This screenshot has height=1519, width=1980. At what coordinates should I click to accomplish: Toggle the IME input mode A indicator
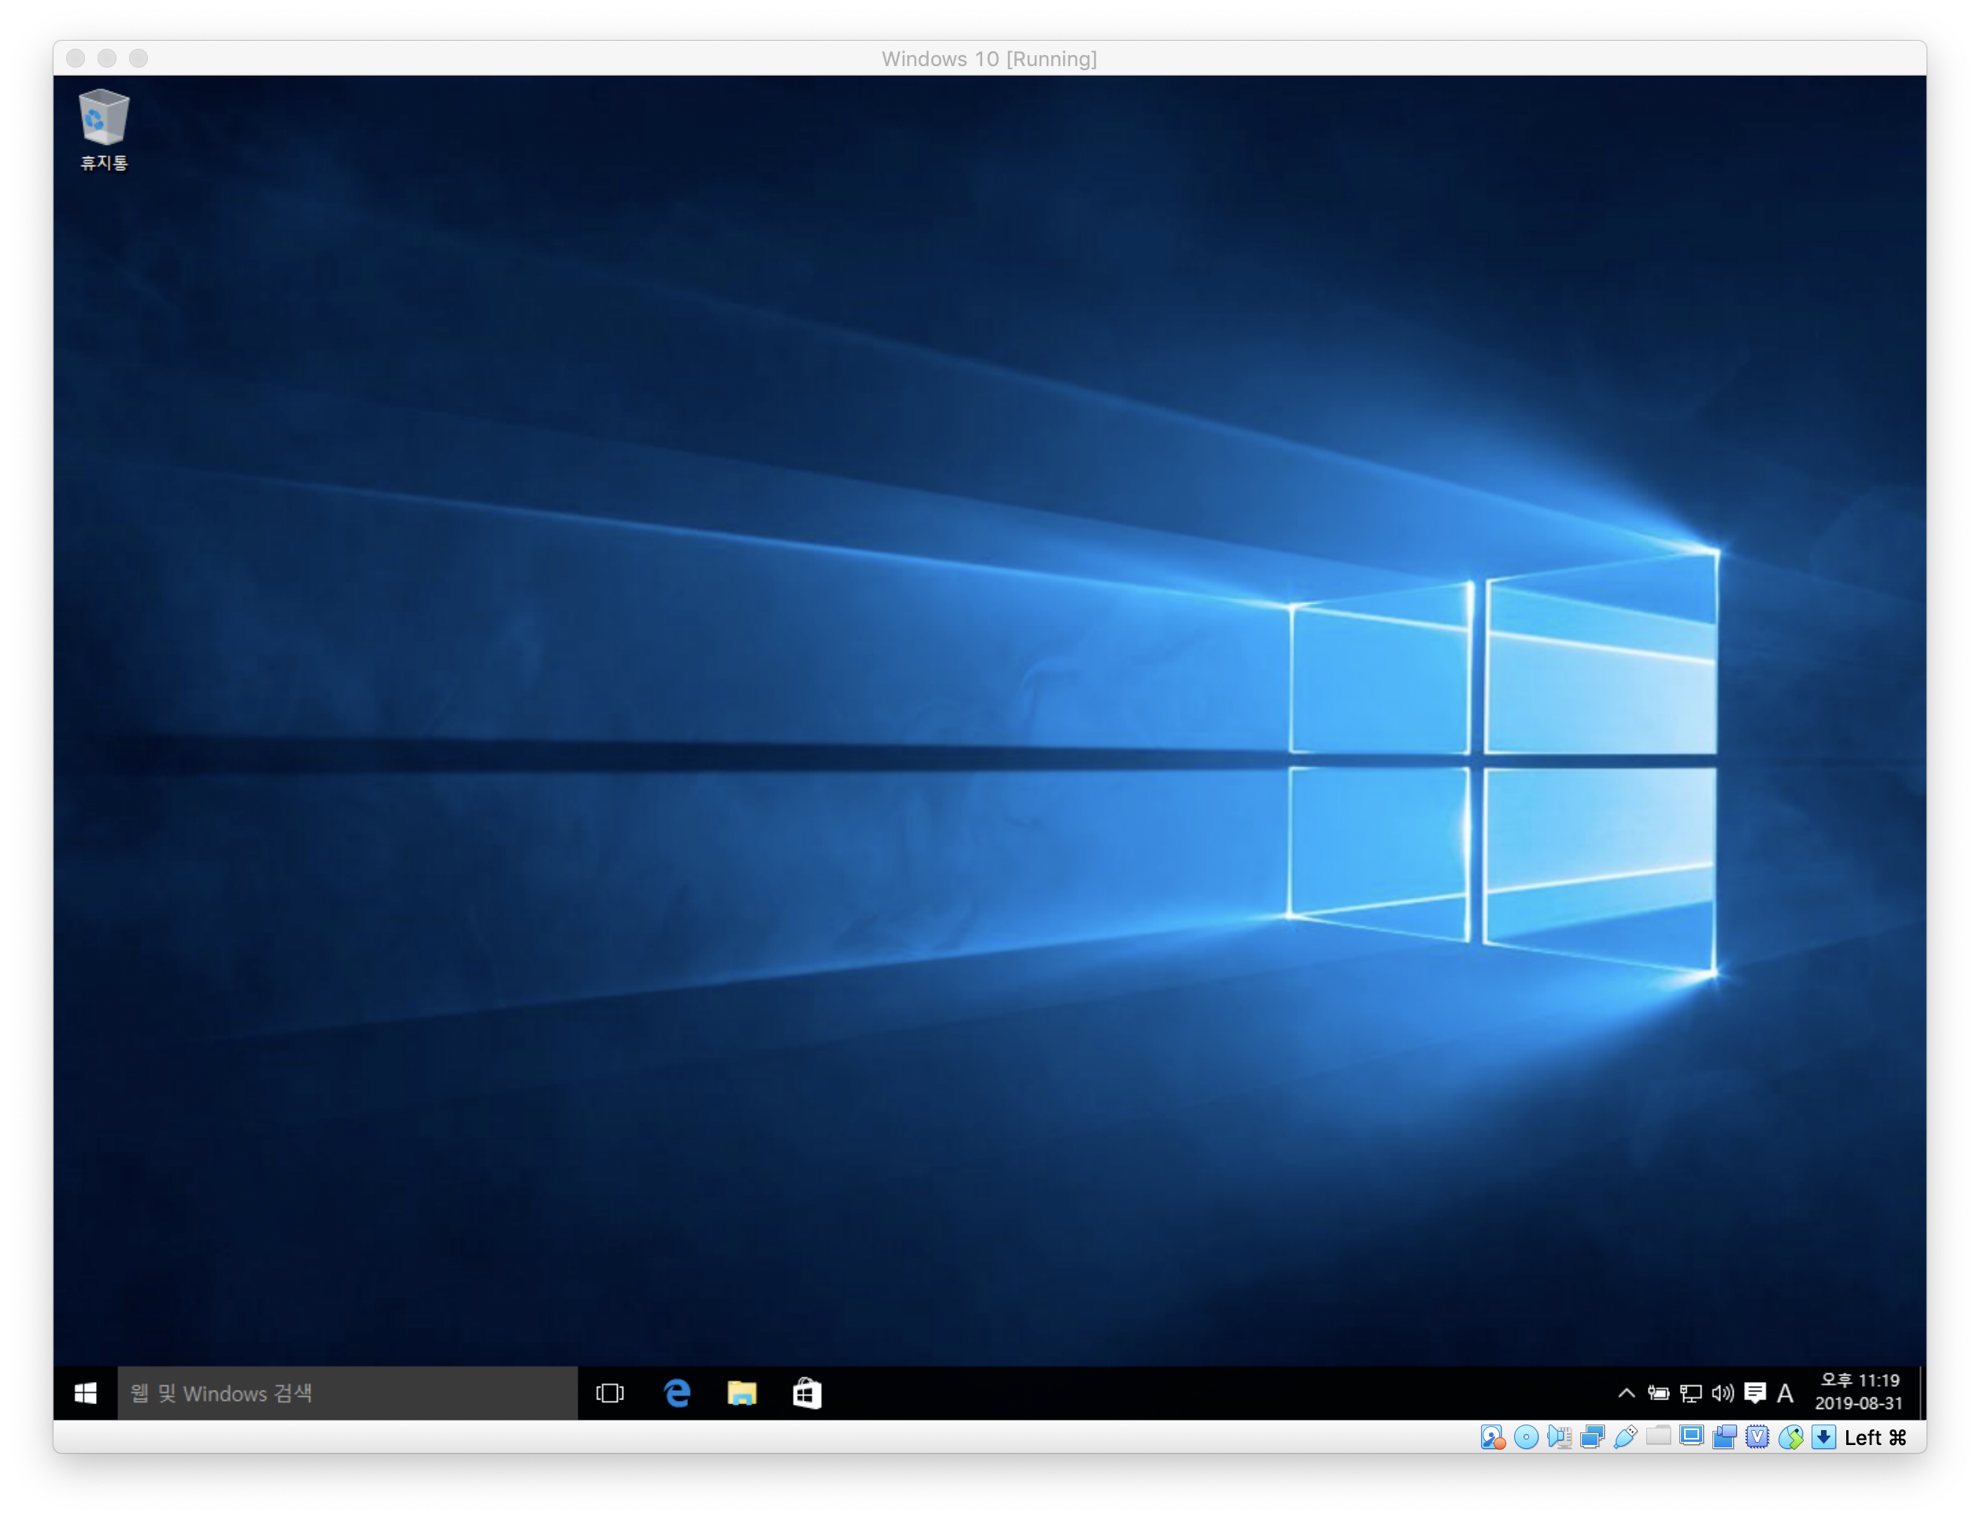1785,1393
